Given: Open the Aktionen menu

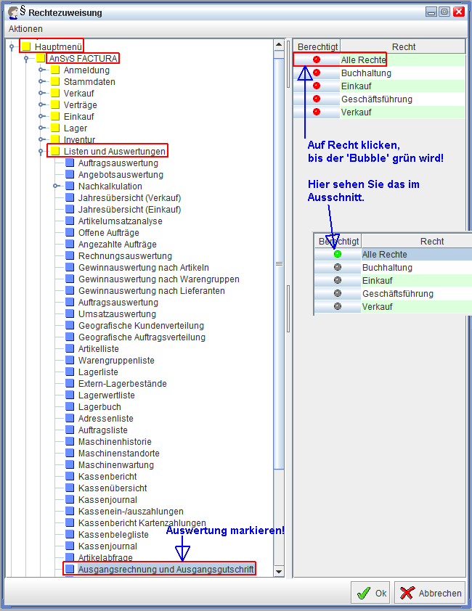Looking at the screenshot, I should [x=25, y=28].
